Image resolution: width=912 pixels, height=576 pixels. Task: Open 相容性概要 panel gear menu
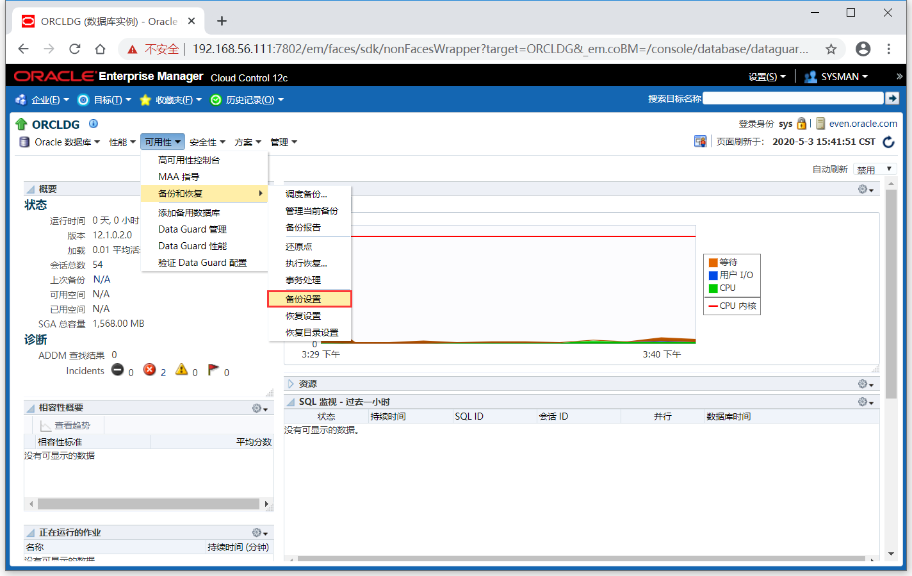click(x=259, y=408)
